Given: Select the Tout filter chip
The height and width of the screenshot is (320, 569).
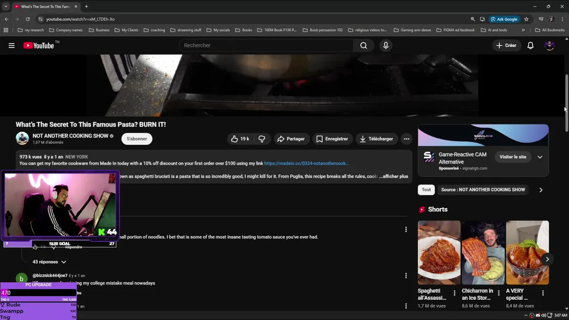Looking at the screenshot, I should point(426,190).
